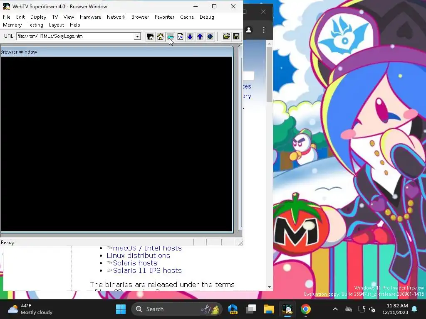Open the Cache menu
This screenshot has width=426, height=319.
point(187,17)
